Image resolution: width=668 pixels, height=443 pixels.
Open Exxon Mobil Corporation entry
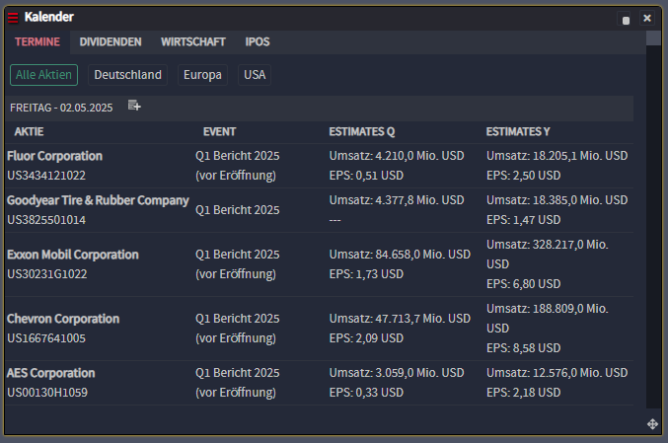[x=73, y=255]
